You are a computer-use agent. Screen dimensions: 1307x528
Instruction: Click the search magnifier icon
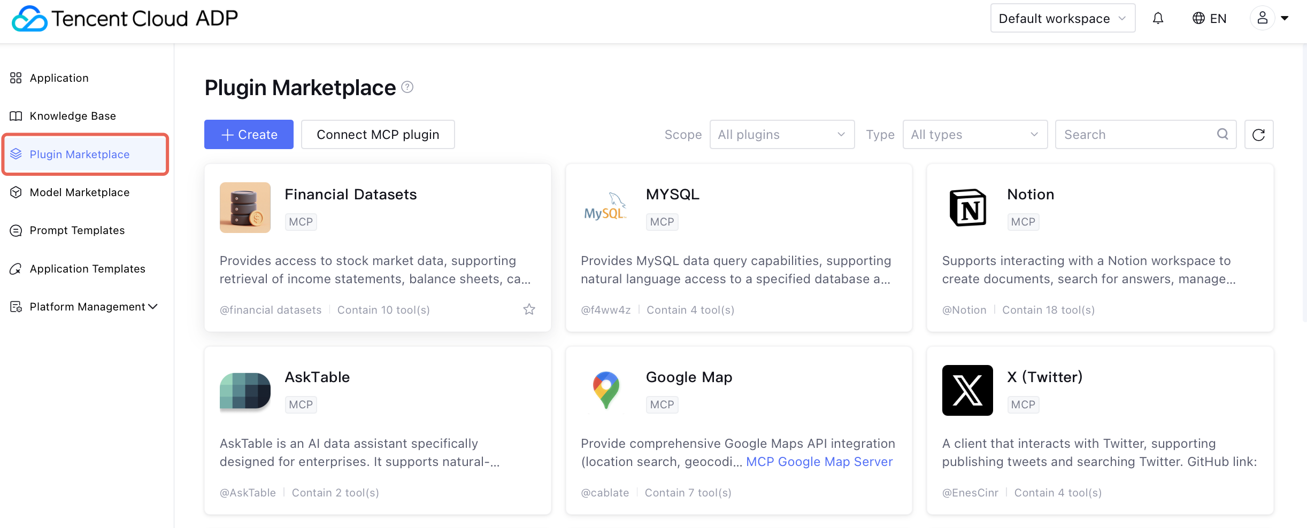(1223, 134)
